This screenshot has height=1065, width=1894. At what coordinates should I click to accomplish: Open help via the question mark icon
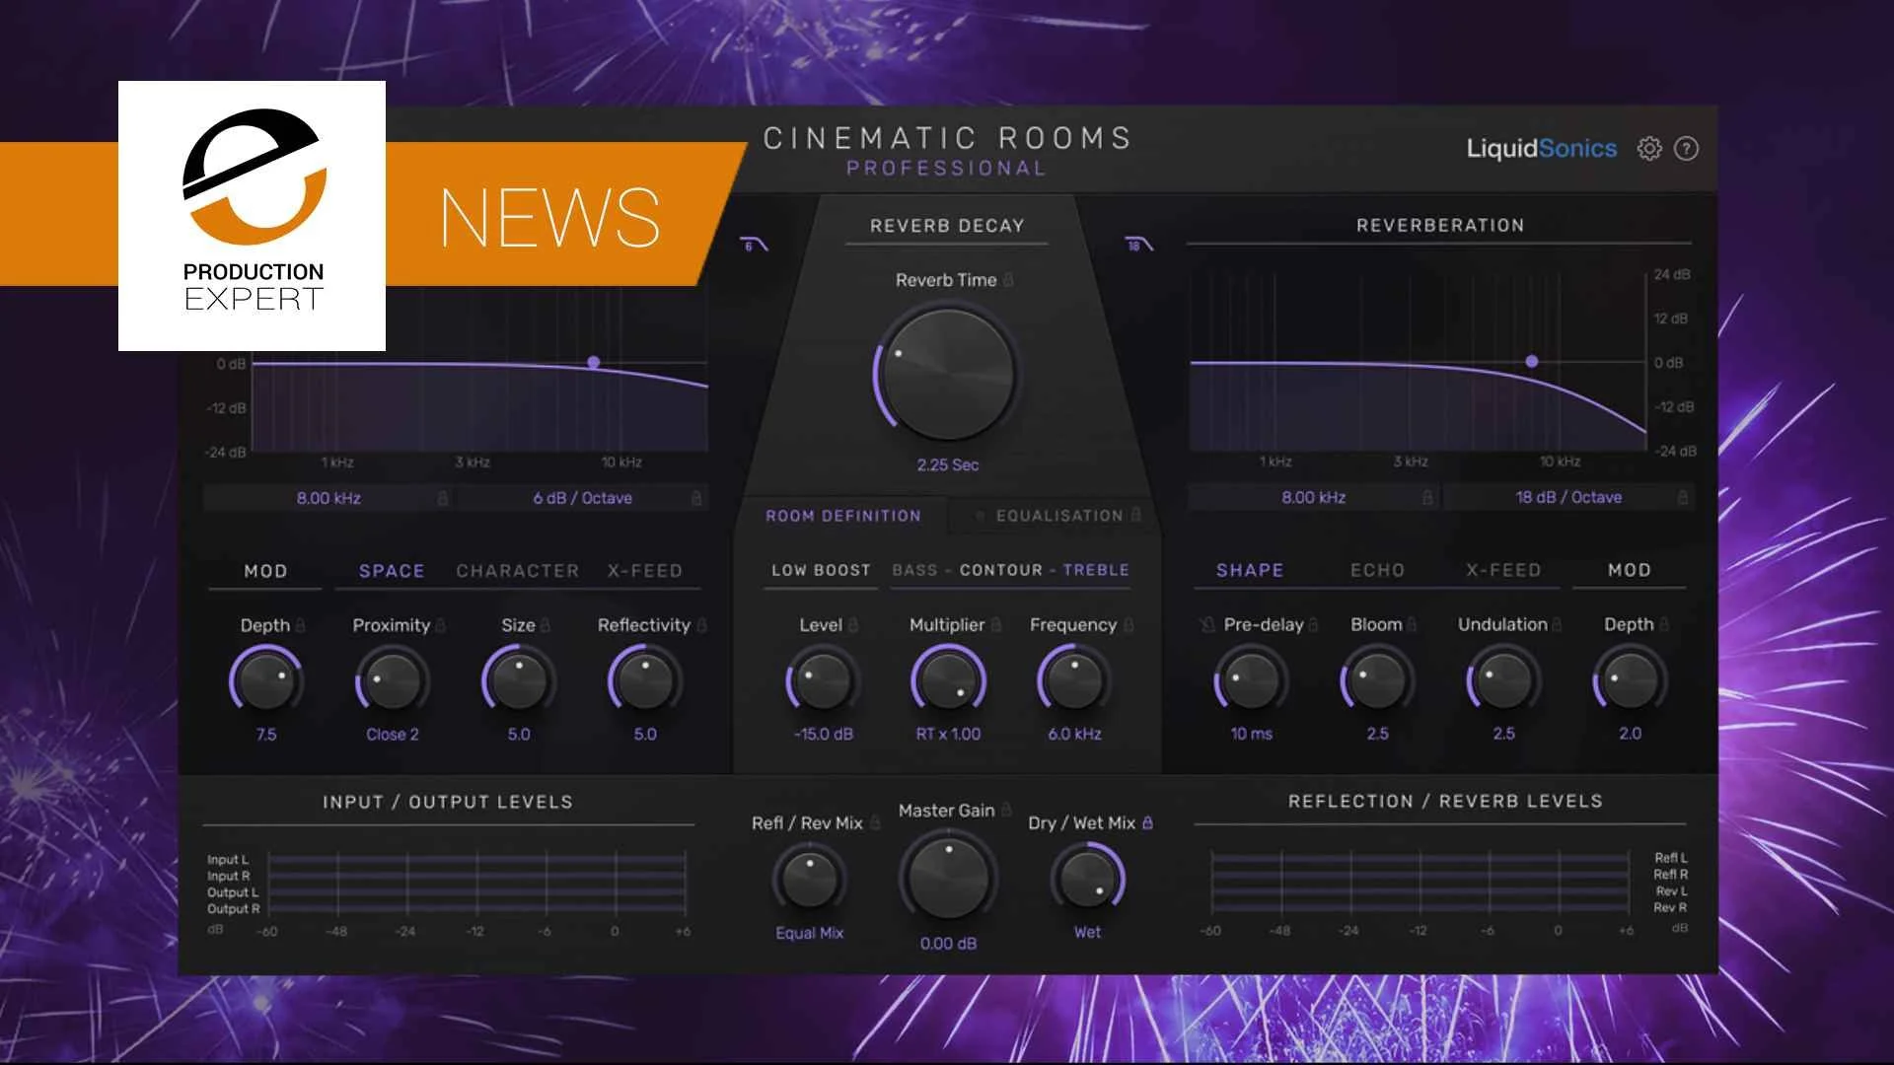[1686, 149]
